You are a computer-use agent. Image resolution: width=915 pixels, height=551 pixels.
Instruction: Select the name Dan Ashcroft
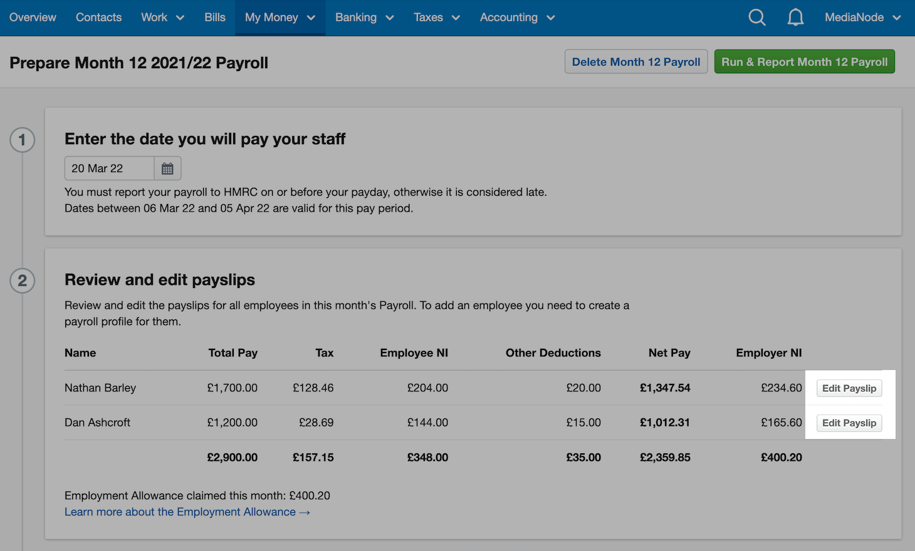(97, 423)
